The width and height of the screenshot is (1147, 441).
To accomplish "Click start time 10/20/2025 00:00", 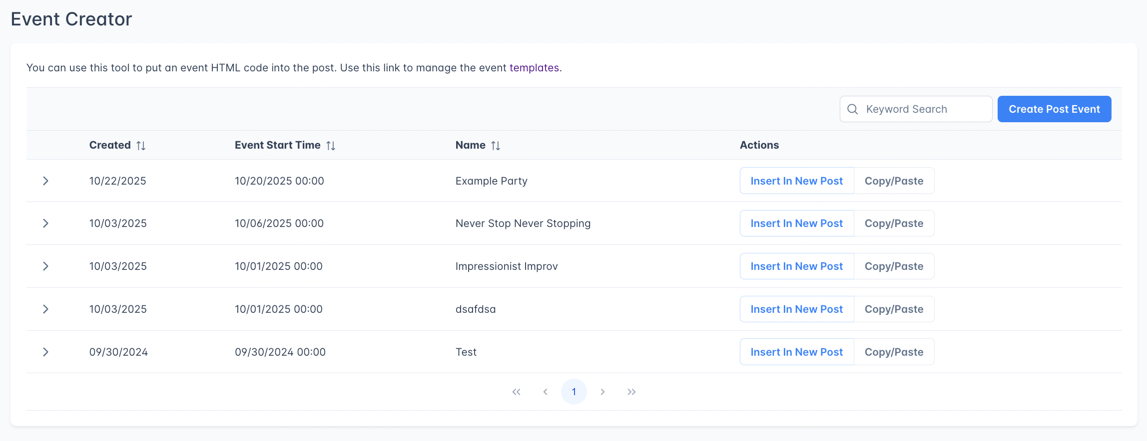I will pyautogui.click(x=279, y=181).
